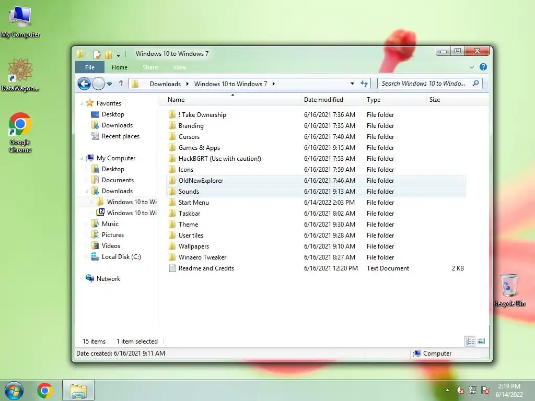Collapse the Downloads node under My Computer
This screenshot has height=401, width=535.
coord(87,191)
